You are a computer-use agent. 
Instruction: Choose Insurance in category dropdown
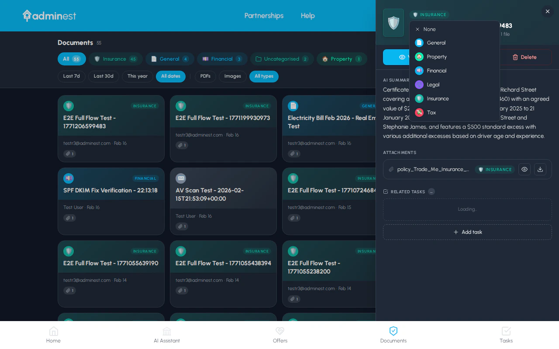(455, 99)
